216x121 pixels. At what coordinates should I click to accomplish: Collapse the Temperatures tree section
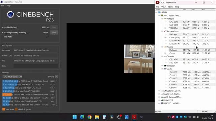click(162, 31)
